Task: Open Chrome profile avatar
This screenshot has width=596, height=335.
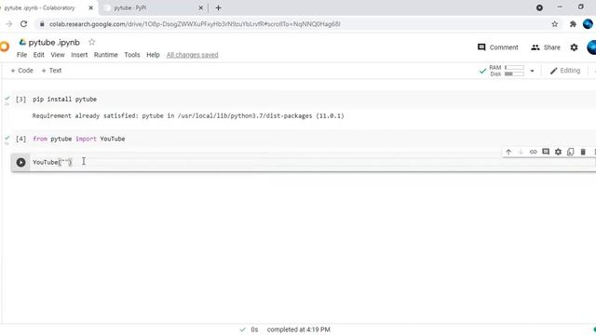Action: click(x=588, y=24)
